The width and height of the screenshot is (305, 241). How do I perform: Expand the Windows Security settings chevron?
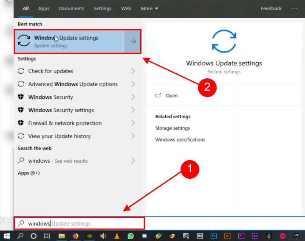click(133, 110)
